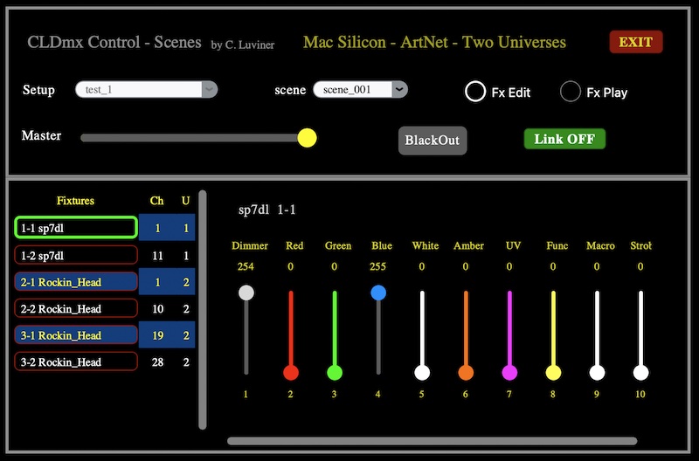The width and height of the screenshot is (699, 461).
Task: Open the Setup dropdown showing test_1
Action: coord(146,90)
